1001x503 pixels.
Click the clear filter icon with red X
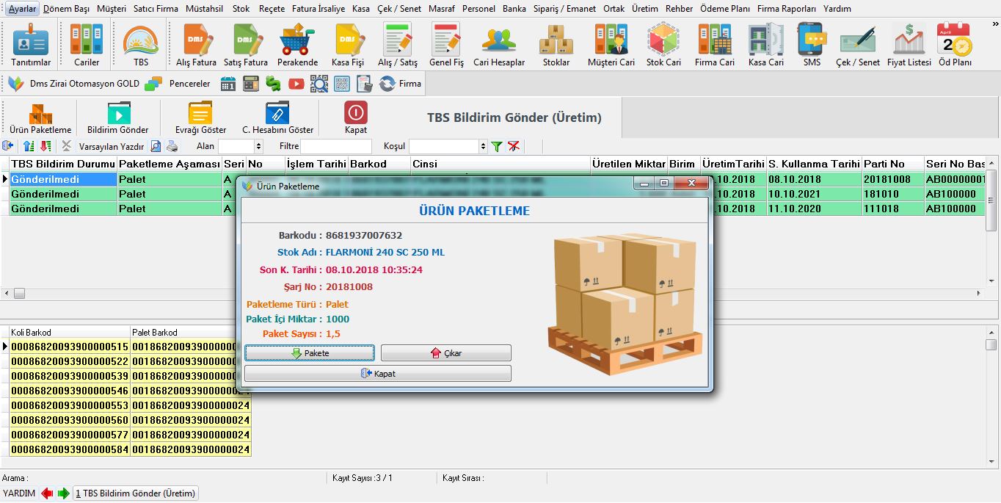point(514,146)
